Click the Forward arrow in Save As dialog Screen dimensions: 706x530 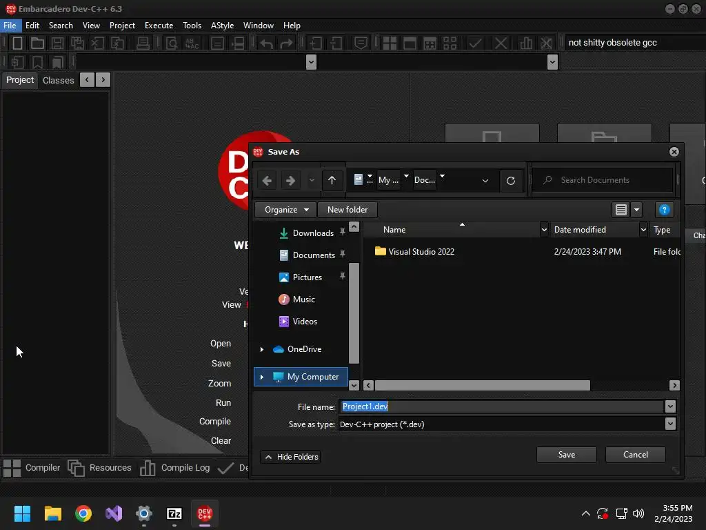coord(290,181)
